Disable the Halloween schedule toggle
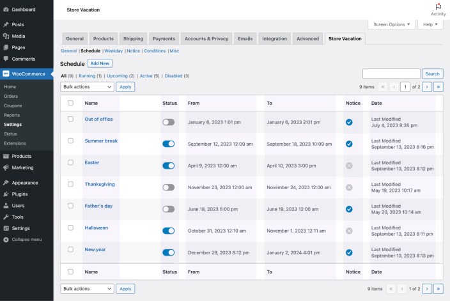The width and height of the screenshot is (450, 301). point(168,231)
